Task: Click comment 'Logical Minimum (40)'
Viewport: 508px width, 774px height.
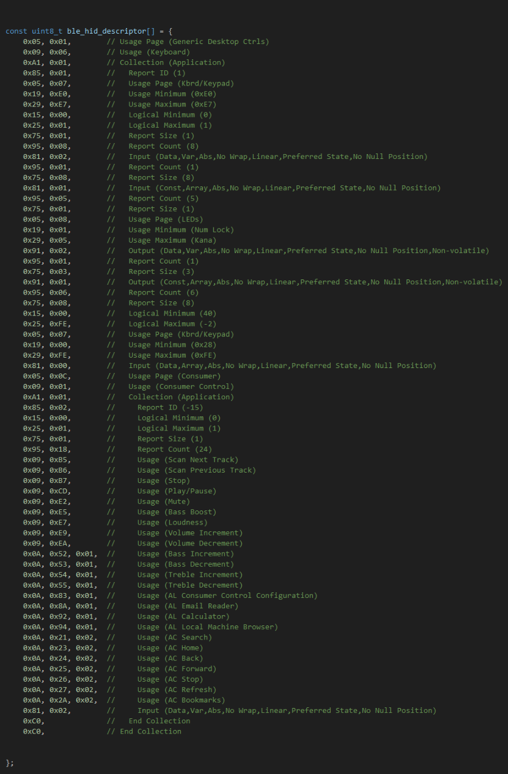Action: click(172, 313)
